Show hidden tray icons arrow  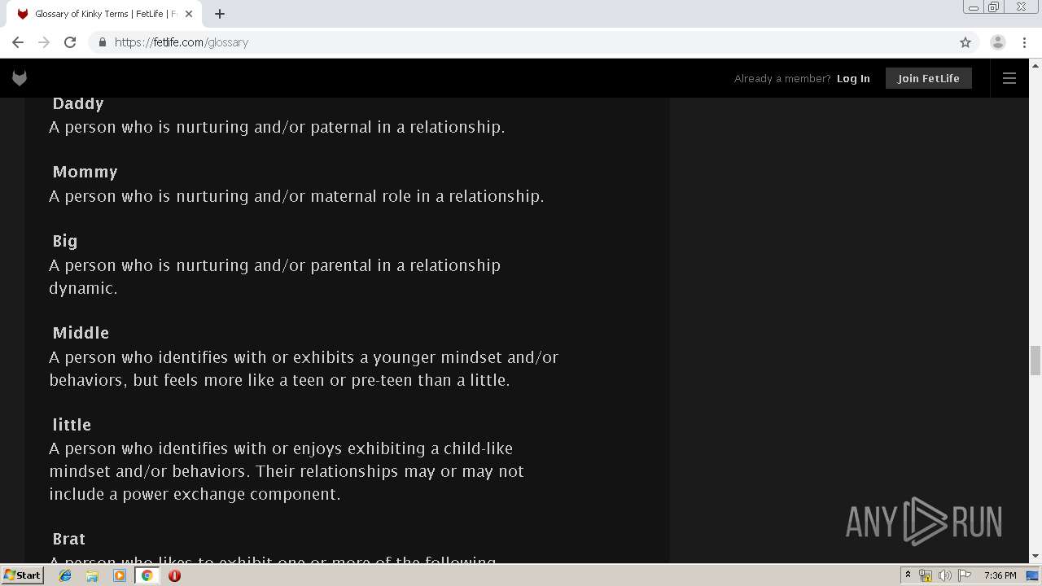908,575
